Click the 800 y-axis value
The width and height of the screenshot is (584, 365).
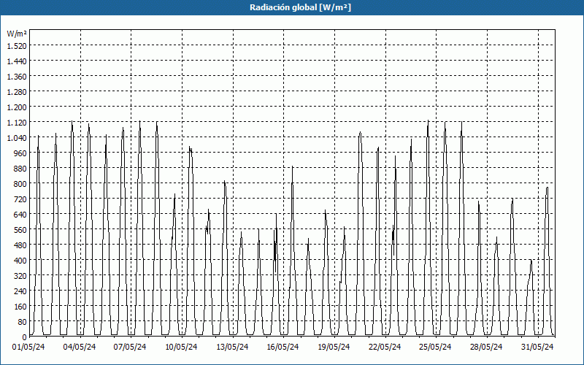[x=21, y=184]
